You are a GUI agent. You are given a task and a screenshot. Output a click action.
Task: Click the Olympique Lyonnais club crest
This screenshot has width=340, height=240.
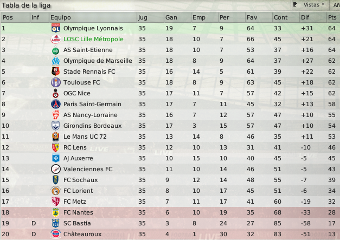[x=56, y=28]
